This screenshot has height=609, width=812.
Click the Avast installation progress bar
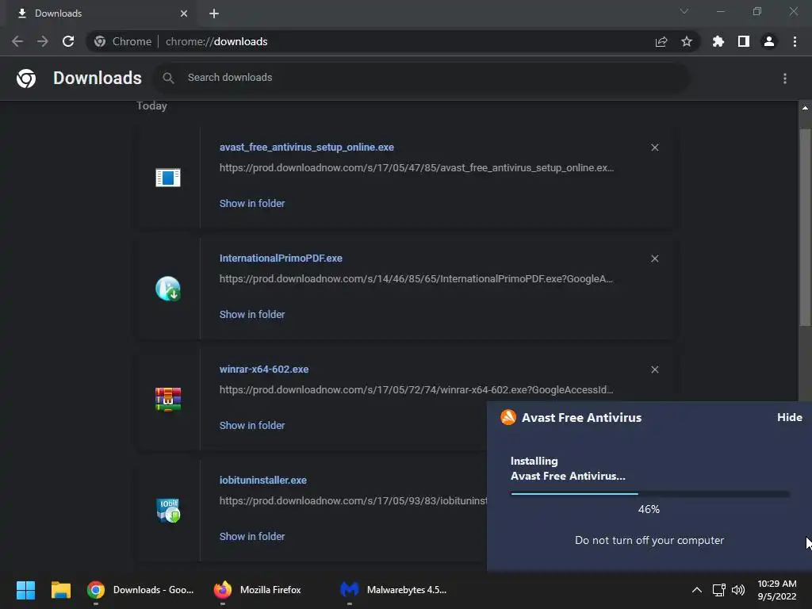point(650,494)
